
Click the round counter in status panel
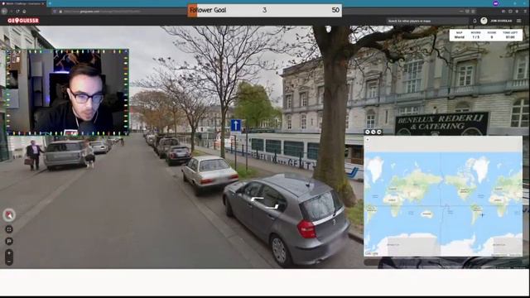[x=475, y=37]
